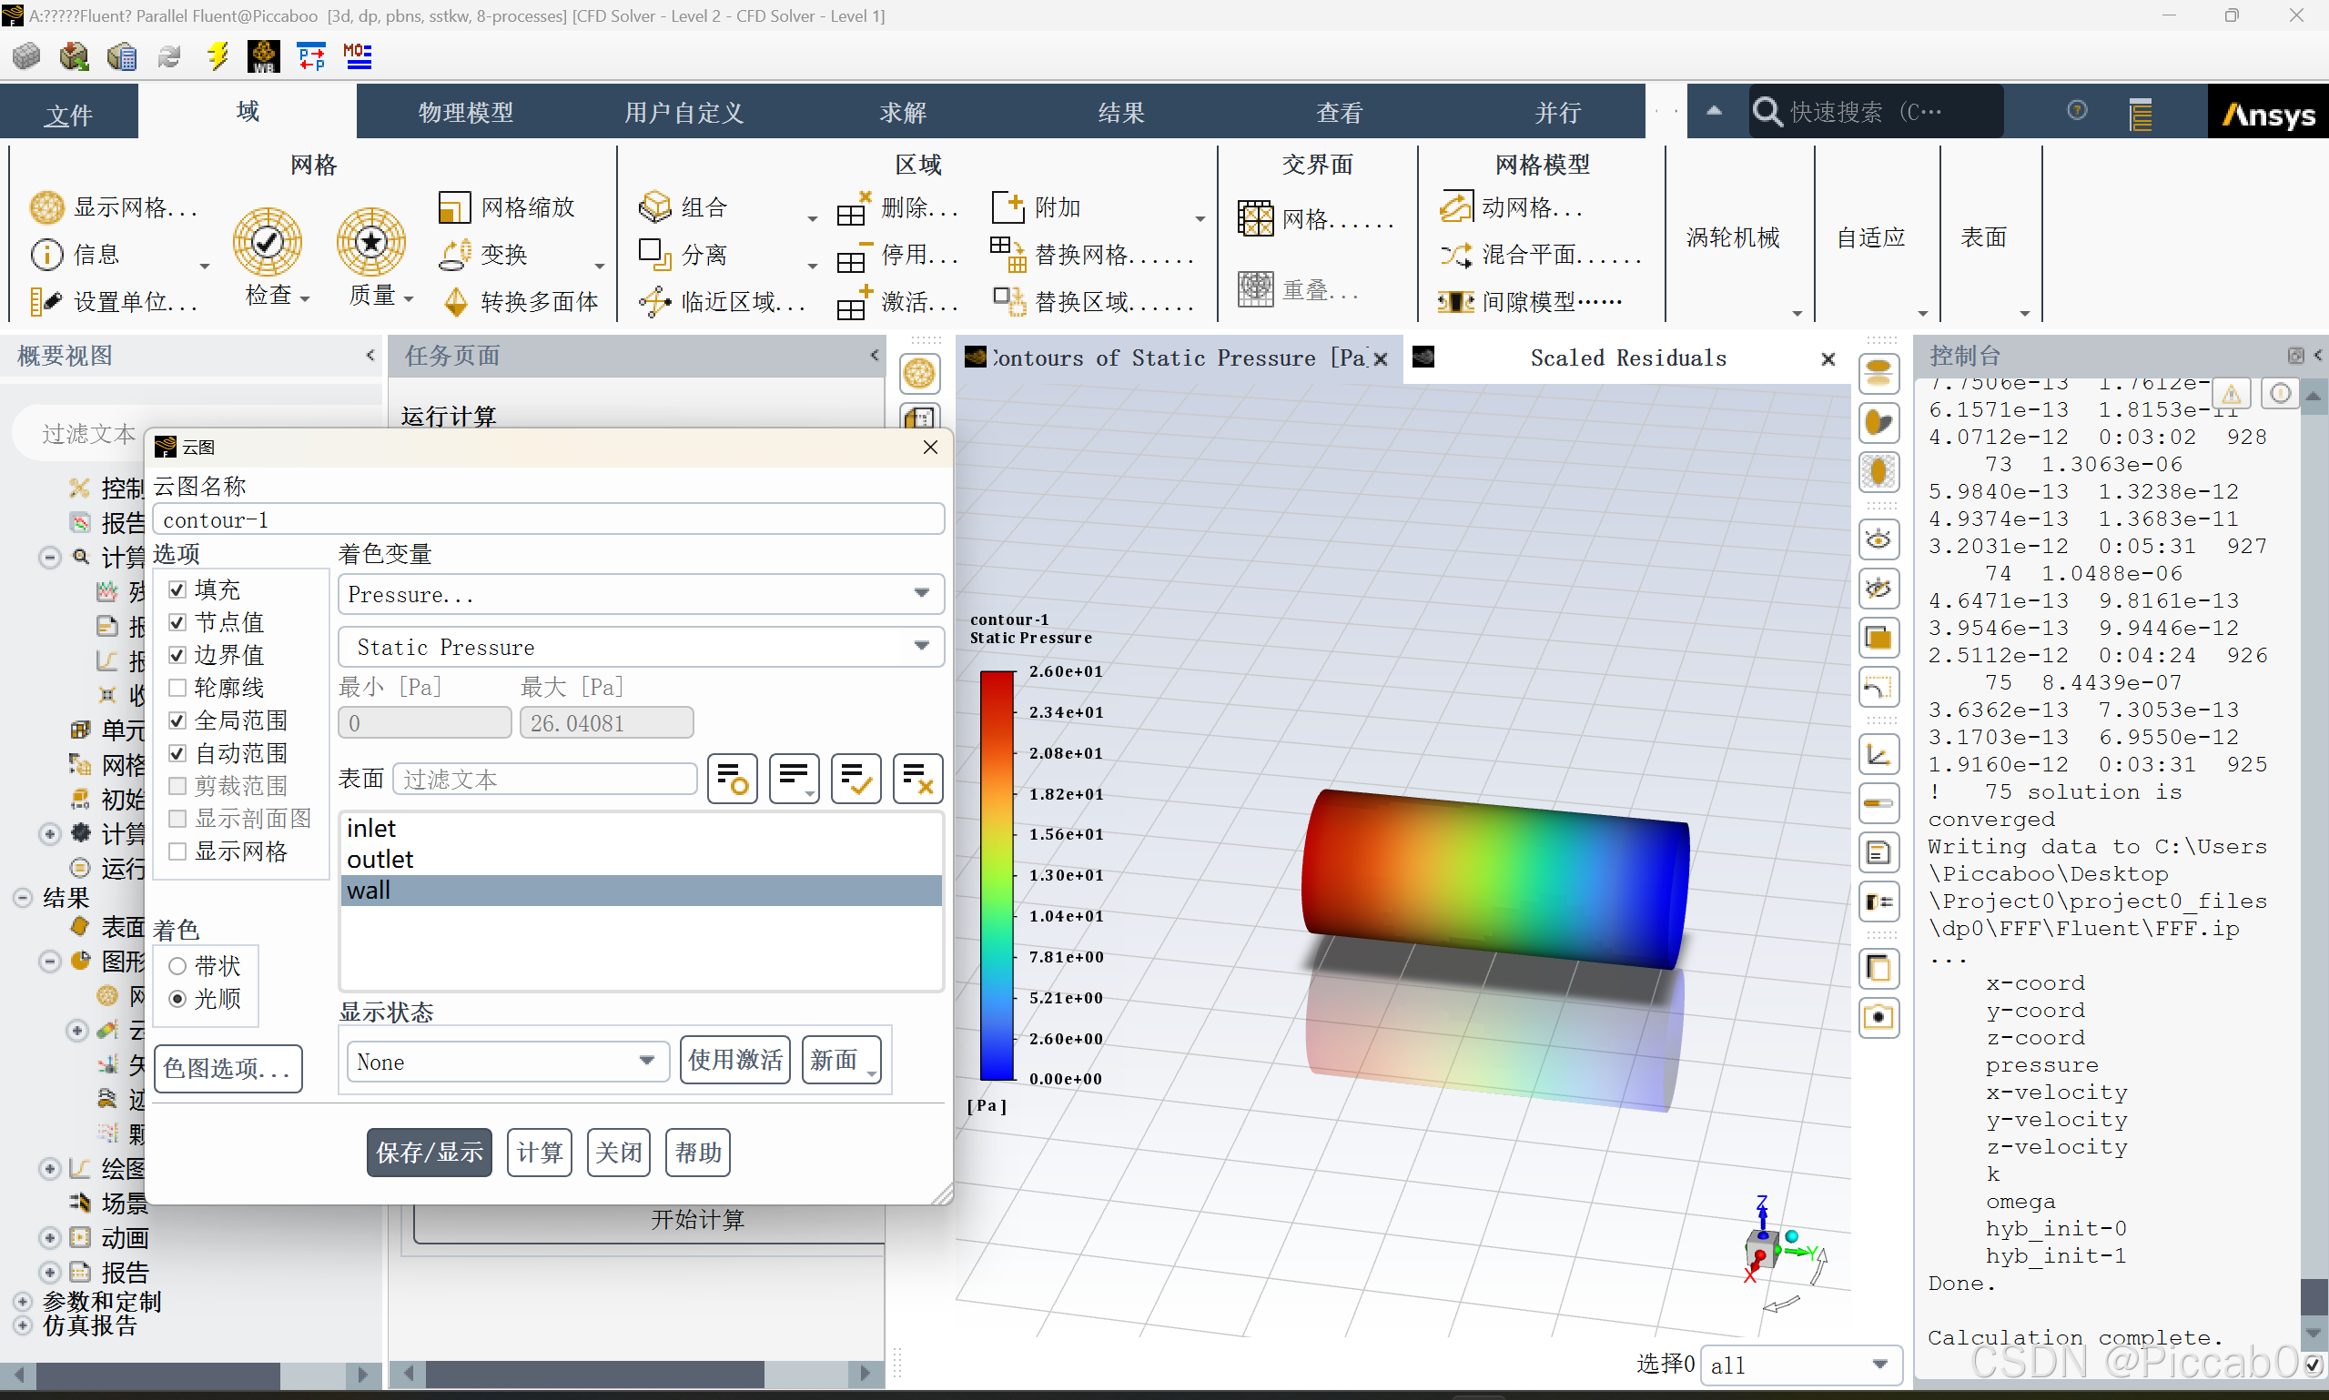The image size is (2329, 1400).
Task: Click the Mesh Interfaces (网格) icon under 交界面
Action: tap(1255, 219)
